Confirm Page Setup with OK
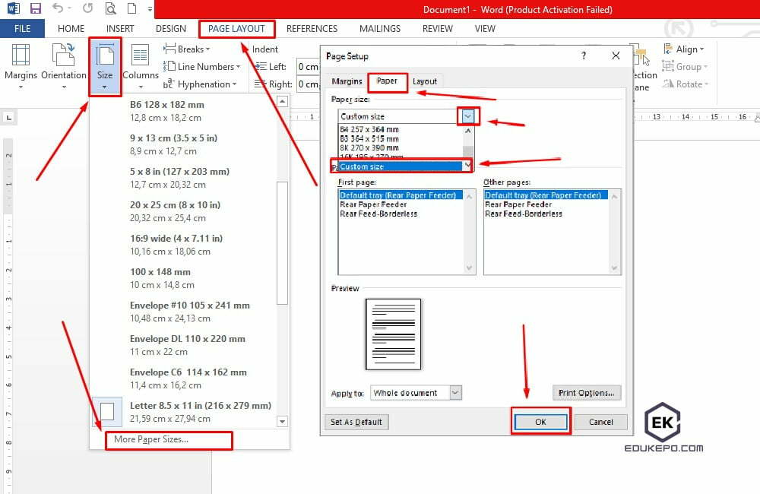The height and width of the screenshot is (494, 760). coord(540,422)
